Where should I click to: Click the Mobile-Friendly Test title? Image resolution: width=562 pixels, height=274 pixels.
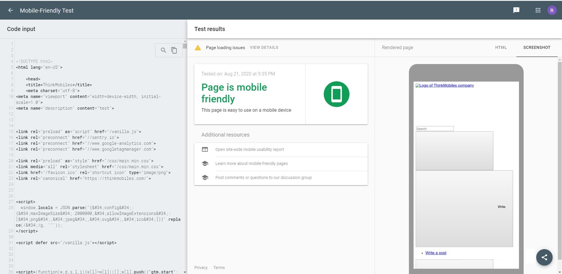pos(47,10)
